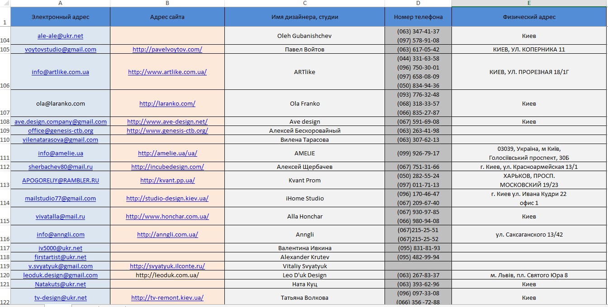Select the http://leoduk.com.ua/ plain text cell
The width and height of the screenshot is (608, 307).
[x=167, y=275]
